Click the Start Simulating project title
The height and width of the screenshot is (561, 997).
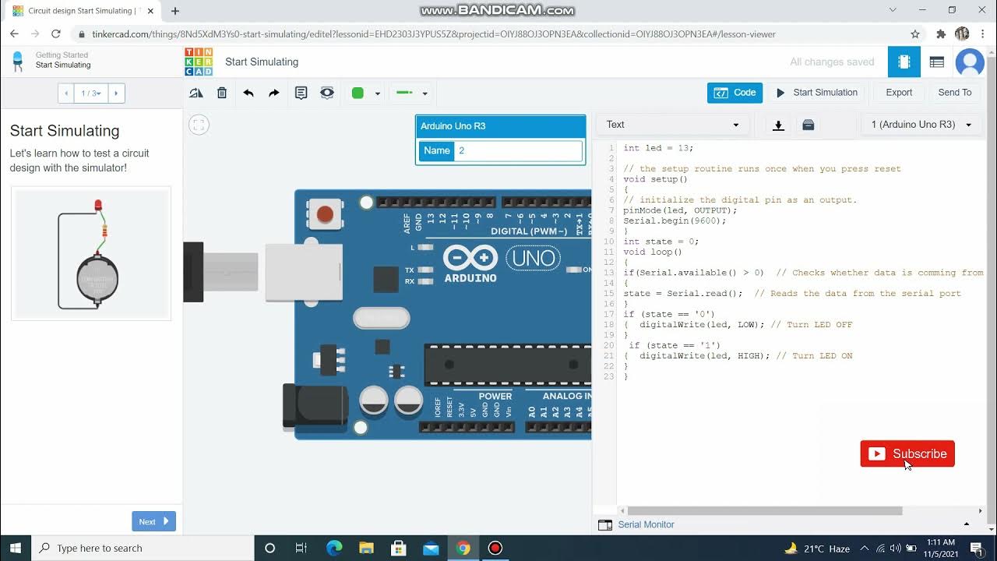262,62
